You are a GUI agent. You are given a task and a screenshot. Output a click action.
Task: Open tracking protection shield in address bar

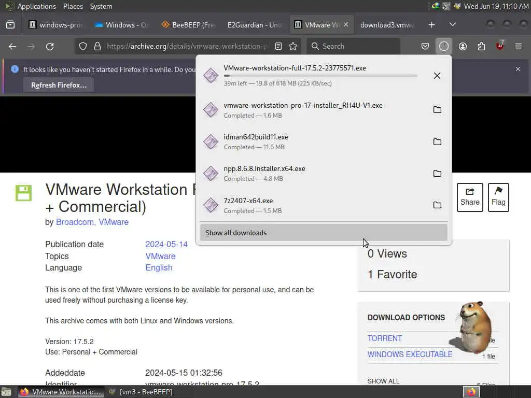click(x=83, y=46)
